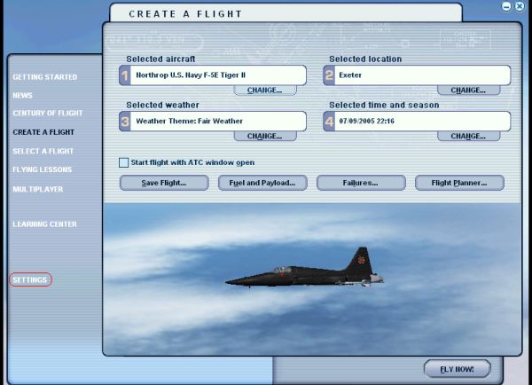
Task: Change the selected aircraft
Action: tap(264, 90)
